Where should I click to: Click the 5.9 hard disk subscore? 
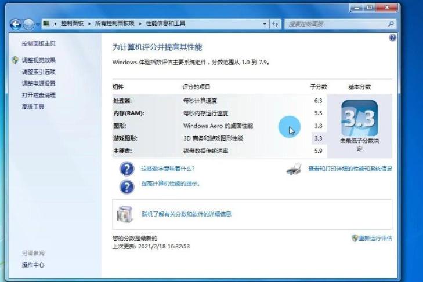pyautogui.click(x=319, y=151)
